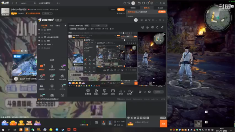The height and width of the screenshot is (132, 235).
Task: Click the magnifier search icon in Douyu
Action: (x=35, y=3)
